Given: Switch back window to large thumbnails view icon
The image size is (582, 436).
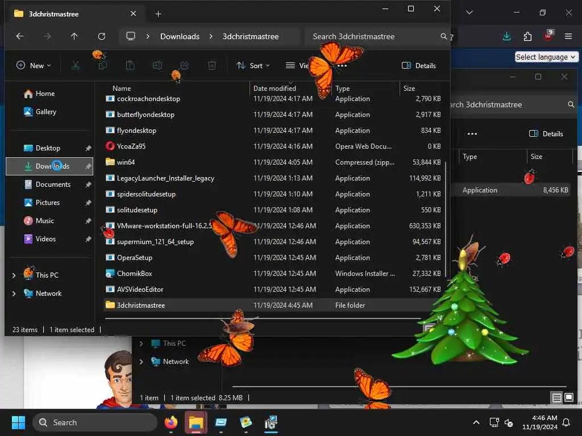Looking at the screenshot, I should click(x=569, y=398).
